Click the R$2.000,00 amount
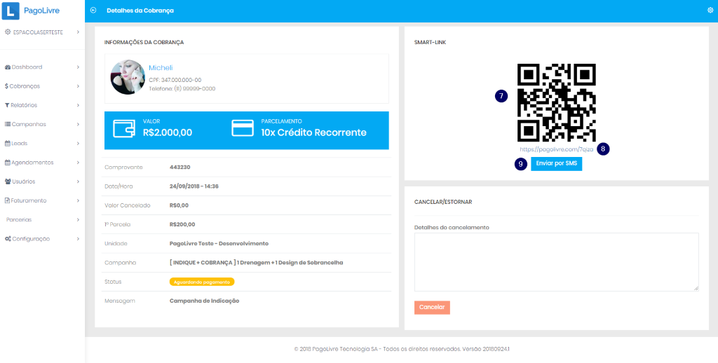This screenshot has width=718, height=363. [168, 132]
